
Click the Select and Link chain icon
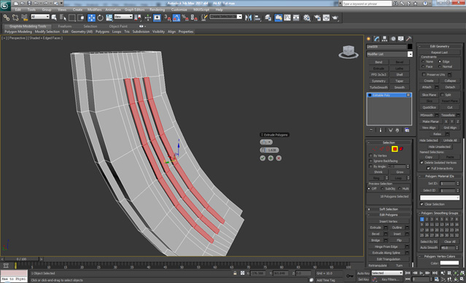(6, 18)
